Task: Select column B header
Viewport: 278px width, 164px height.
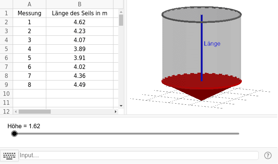Action: pyautogui.click(x=79, y=4)
